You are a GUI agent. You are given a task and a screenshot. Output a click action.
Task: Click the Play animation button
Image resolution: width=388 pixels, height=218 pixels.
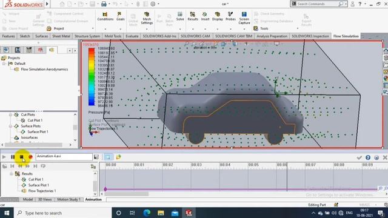click(4, 157)
